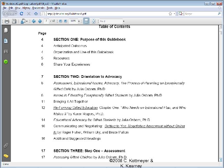Click the scrollbar up arrow
224x168 pixels.
click(221, 26)
